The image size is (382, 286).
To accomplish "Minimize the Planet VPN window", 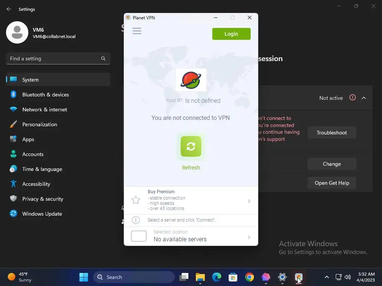I will tap(215, 18).
